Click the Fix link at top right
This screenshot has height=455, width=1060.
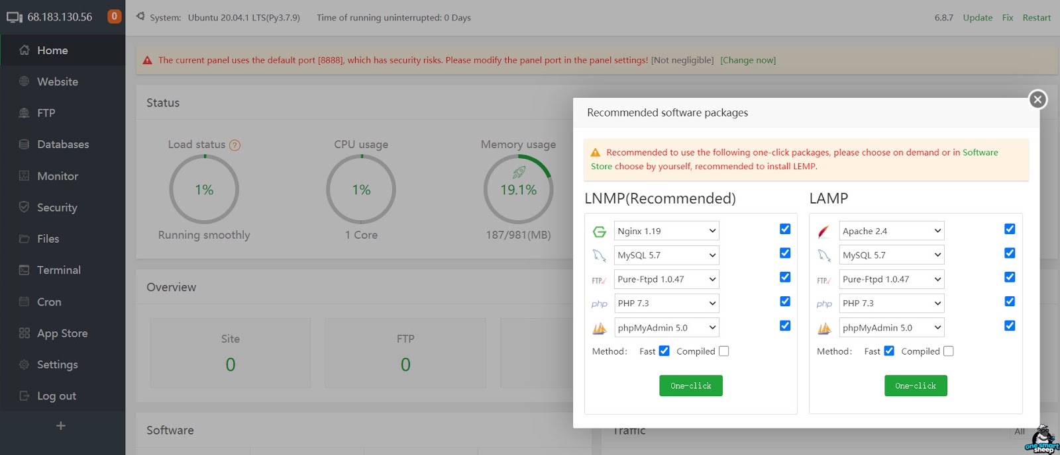point(1008,17)
